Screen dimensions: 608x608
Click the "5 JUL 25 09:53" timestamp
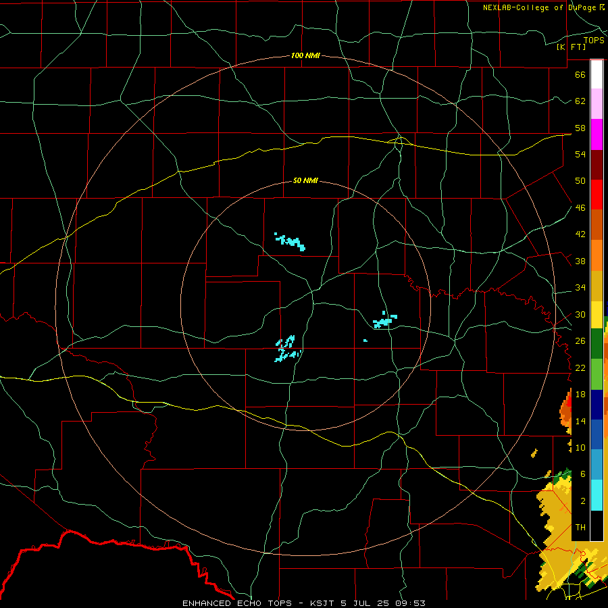383,603
